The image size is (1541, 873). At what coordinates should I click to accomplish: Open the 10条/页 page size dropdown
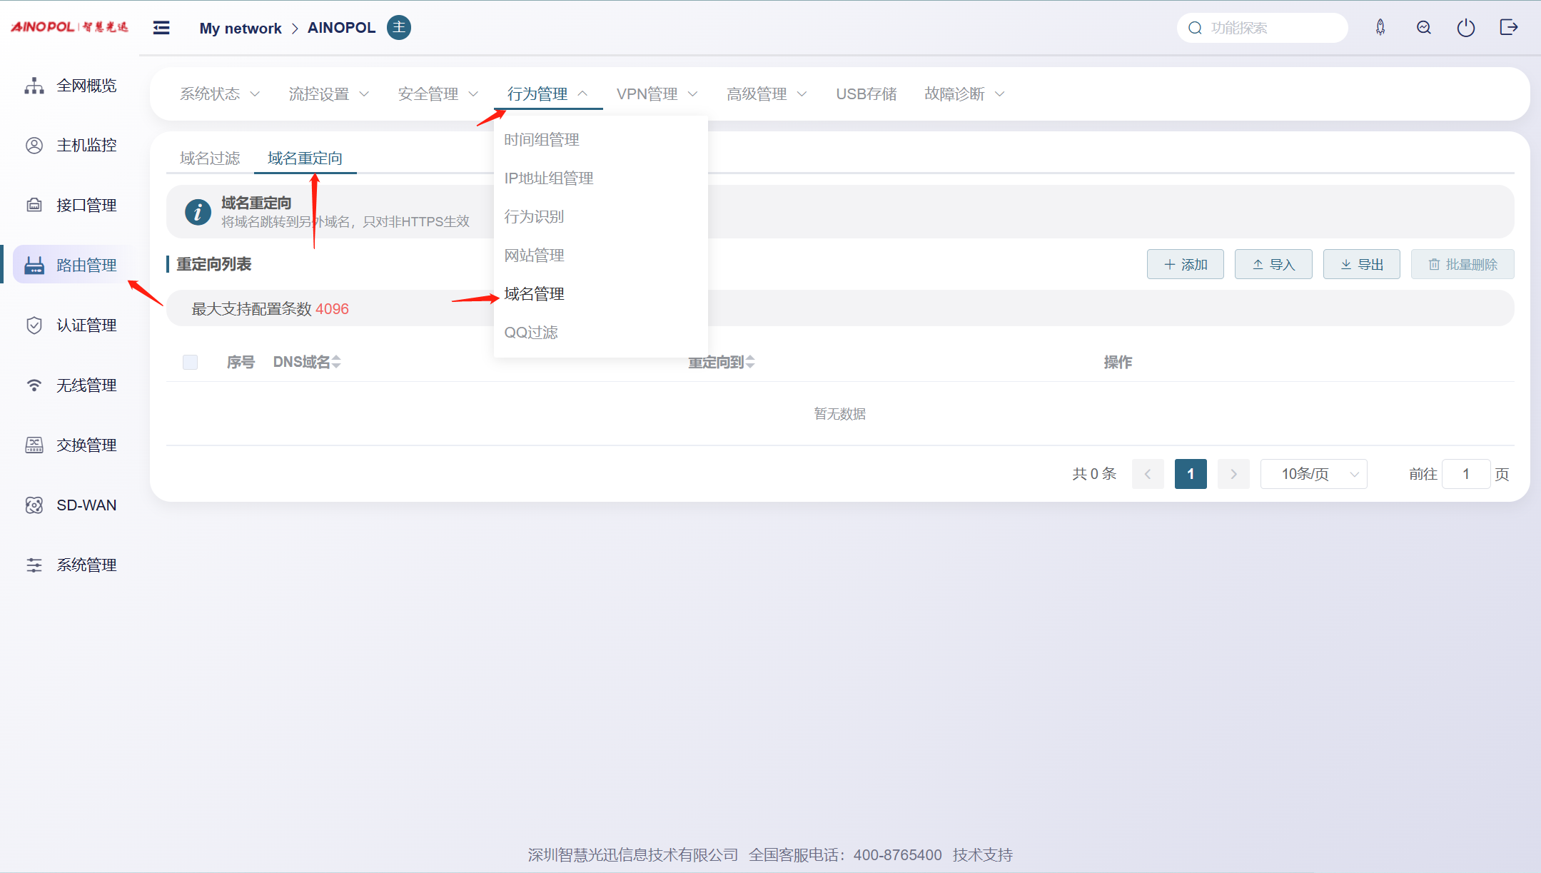[x=1313, y=474]
